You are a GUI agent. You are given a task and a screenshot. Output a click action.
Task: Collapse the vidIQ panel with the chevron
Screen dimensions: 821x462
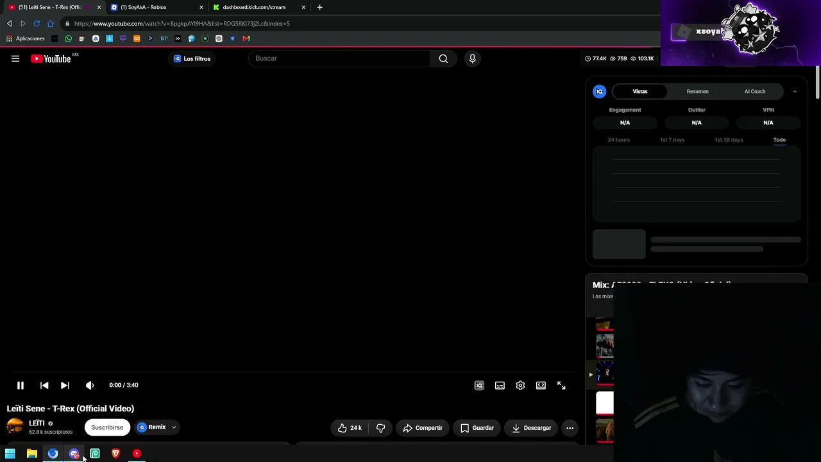point(795,92)
